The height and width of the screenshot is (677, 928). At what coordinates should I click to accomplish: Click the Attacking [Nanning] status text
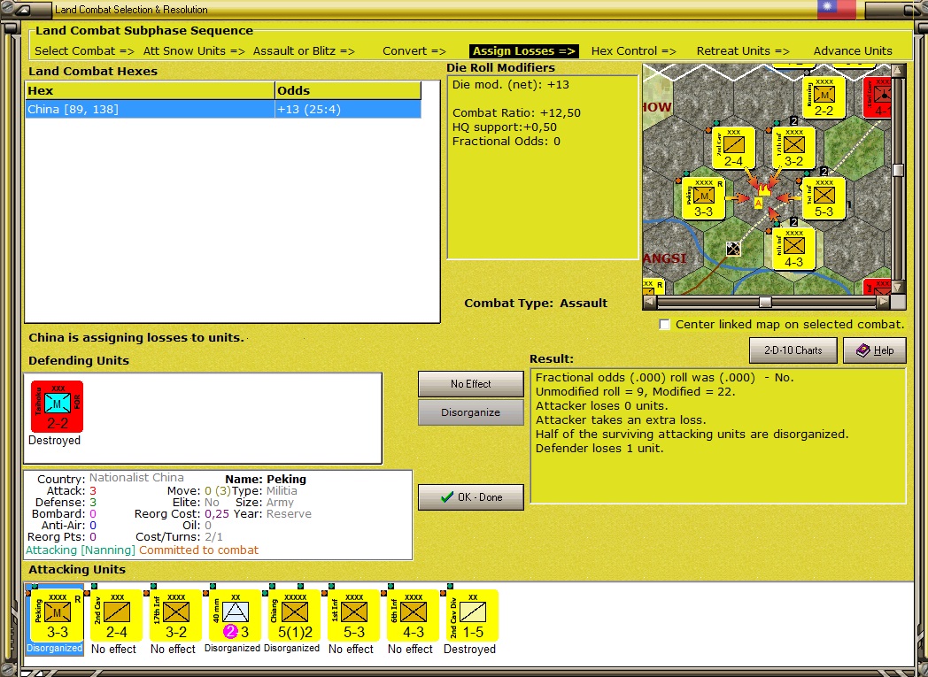(81, 550)
